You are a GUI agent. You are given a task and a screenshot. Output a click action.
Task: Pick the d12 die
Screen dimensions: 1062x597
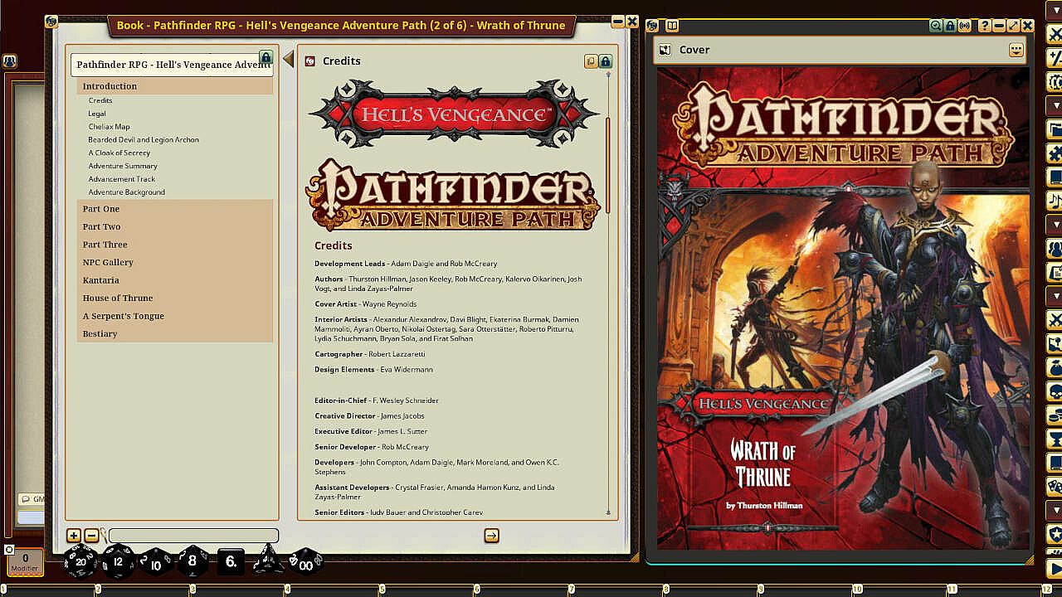118,562
